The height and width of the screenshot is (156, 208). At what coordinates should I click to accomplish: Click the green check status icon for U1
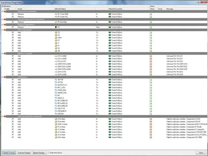(x=151, y=45)
